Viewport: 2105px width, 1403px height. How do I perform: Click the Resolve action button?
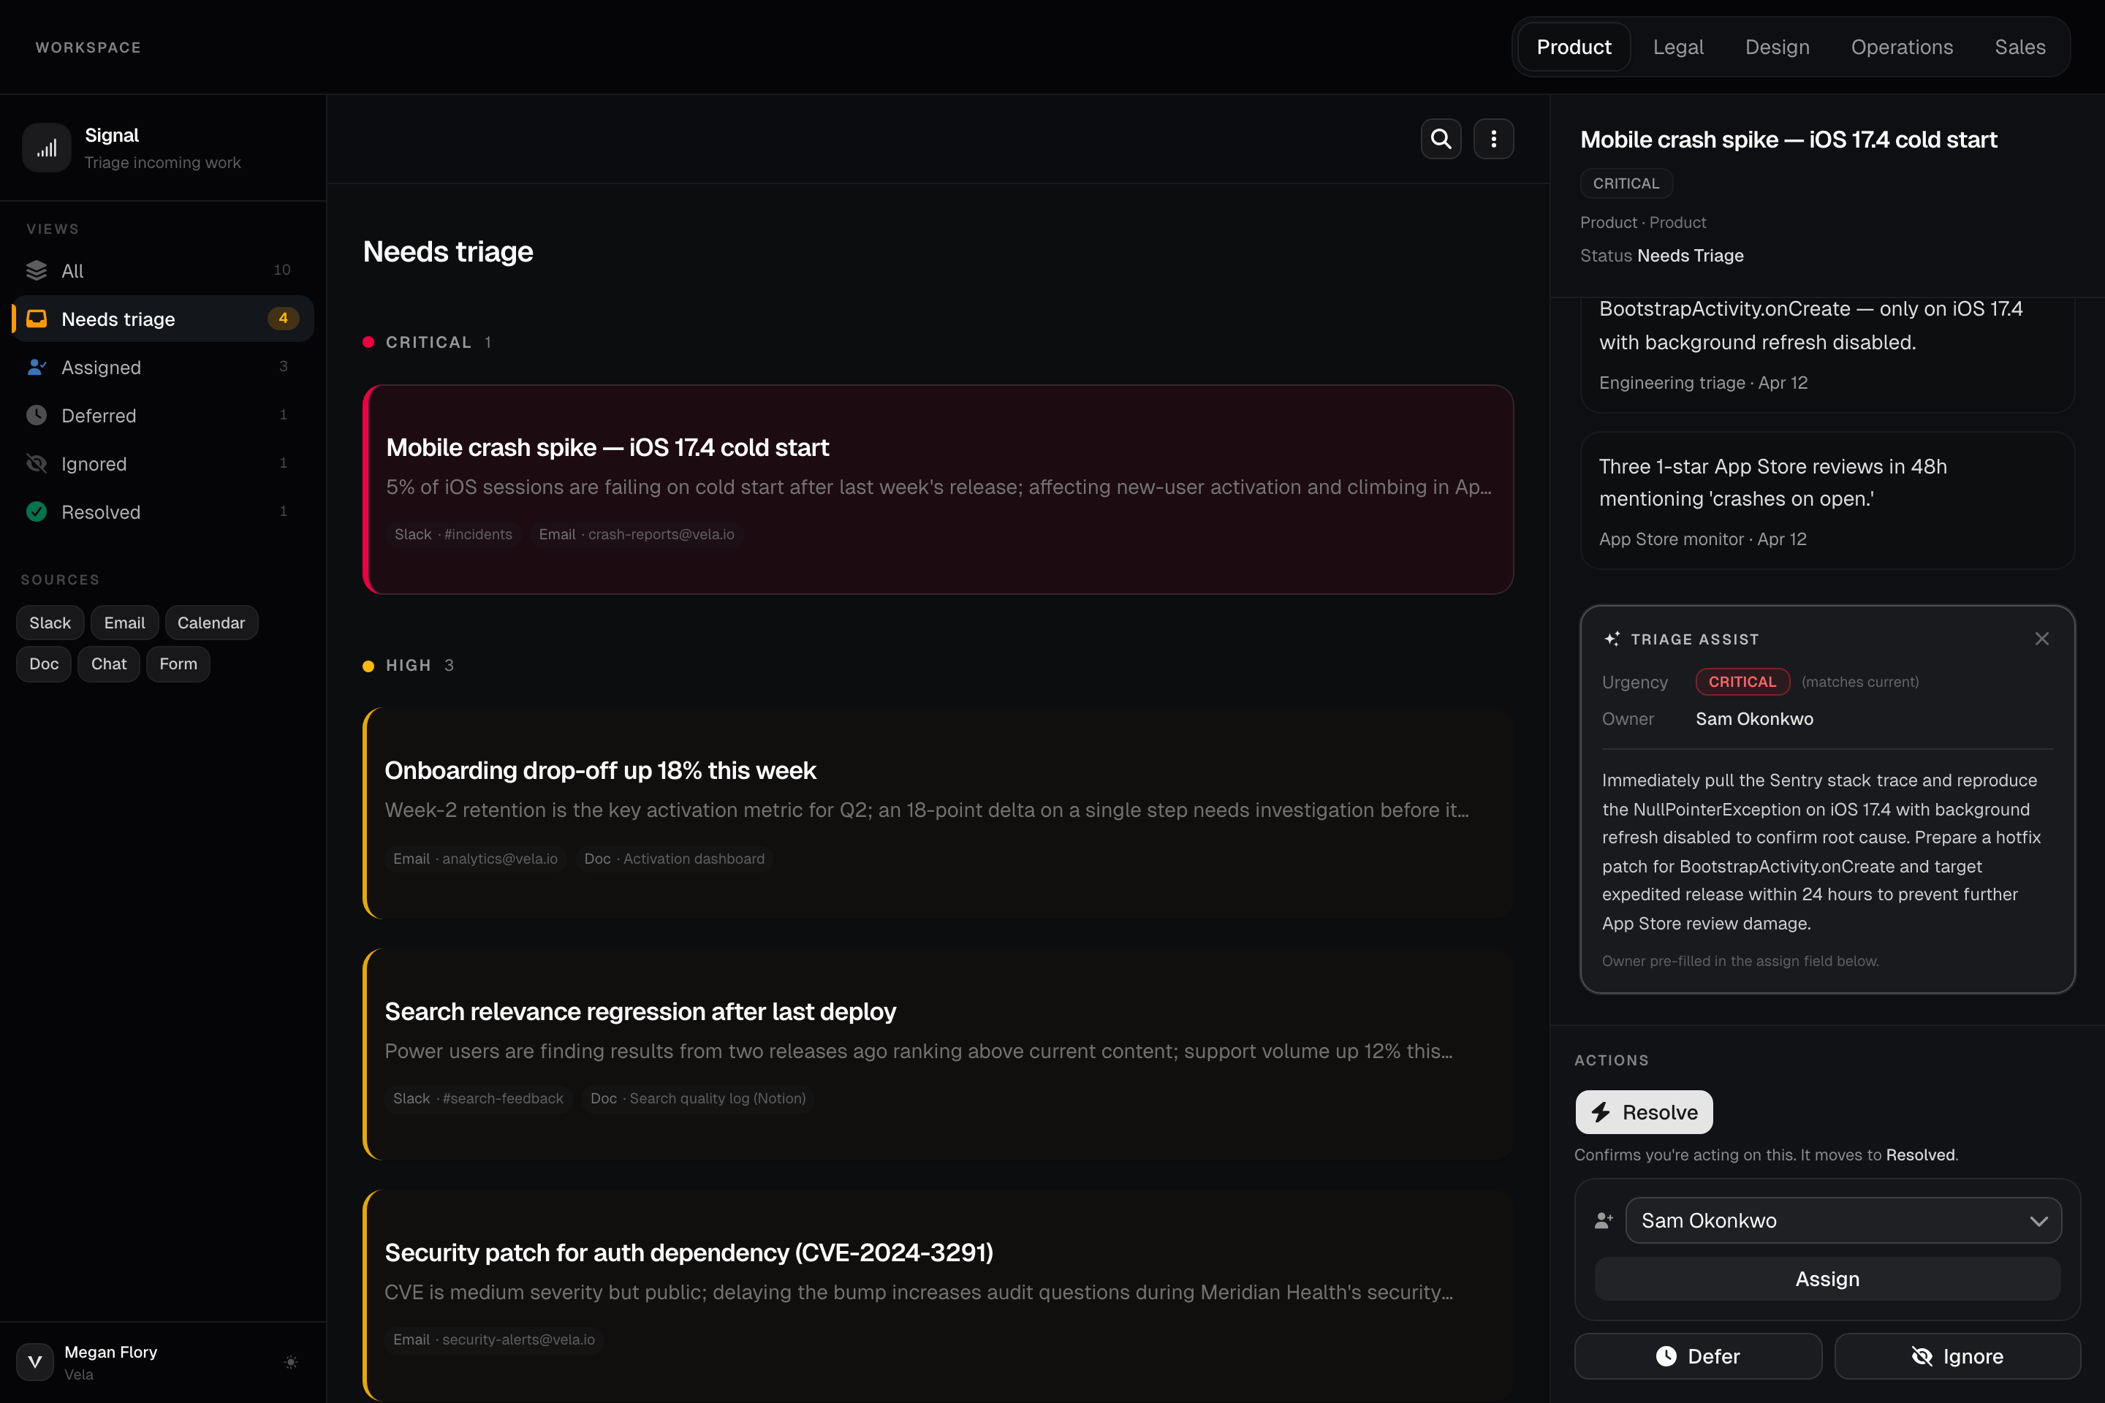point(1644,1112)
